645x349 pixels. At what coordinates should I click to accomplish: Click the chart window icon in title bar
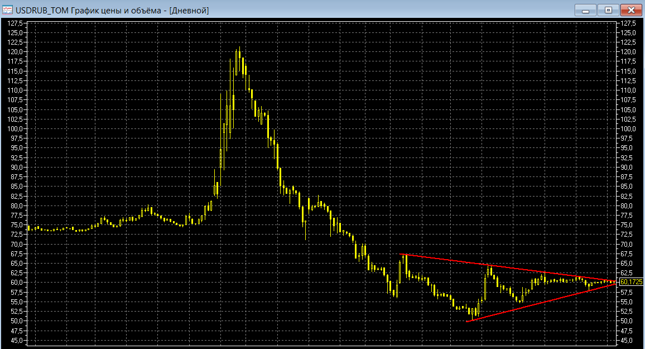tap(7, 10)
